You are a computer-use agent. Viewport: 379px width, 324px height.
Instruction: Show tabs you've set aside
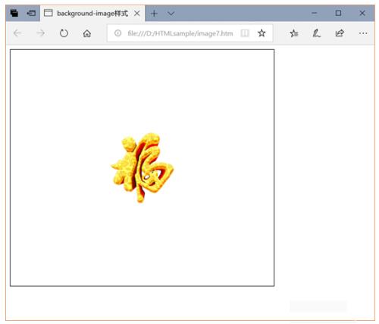[x=14, y=13]
